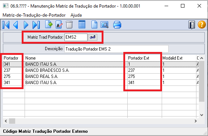This screenshot has height=136, width=208.
Task: Click the blank document icon
Action: click(94, 25)
